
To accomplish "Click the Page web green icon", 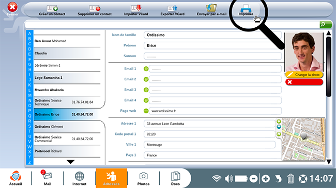I will point(146,111).
